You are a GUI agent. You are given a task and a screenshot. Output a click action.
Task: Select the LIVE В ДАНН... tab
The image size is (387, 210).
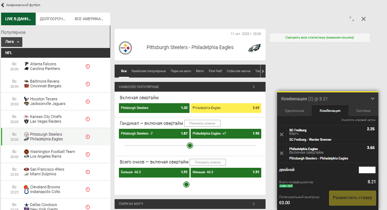pyautogui.click(x=18, y=19)
